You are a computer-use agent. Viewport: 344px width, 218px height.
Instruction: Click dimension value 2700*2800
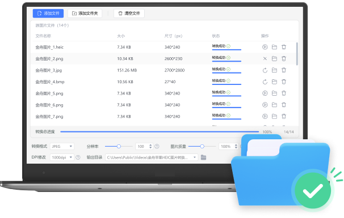(174, 70)
